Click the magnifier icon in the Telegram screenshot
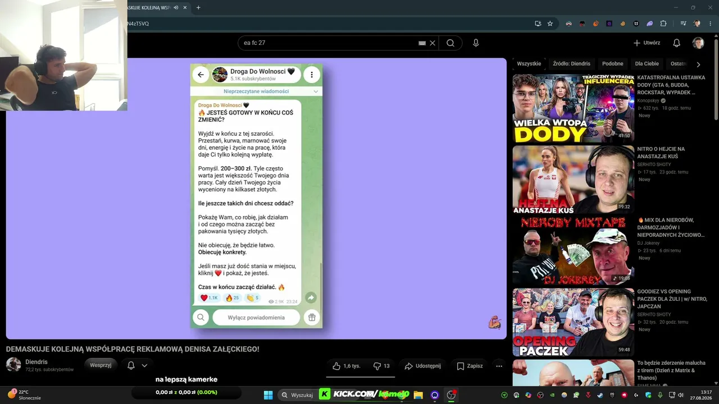The image size is (719, 404). point(201,318)
